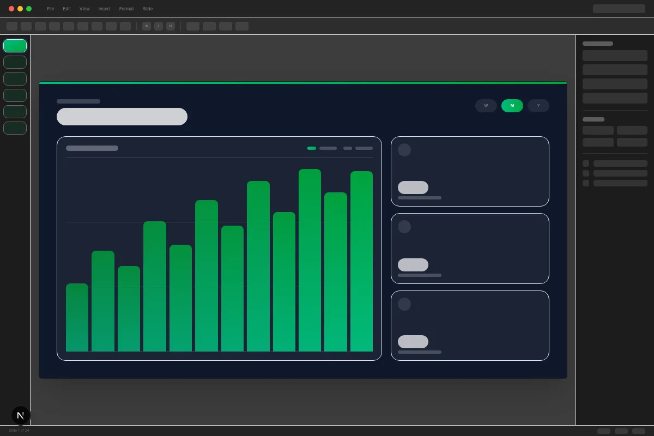Click the white slide title placeholder
Viewport: 654px width, 436px height.
pos(122,117)
